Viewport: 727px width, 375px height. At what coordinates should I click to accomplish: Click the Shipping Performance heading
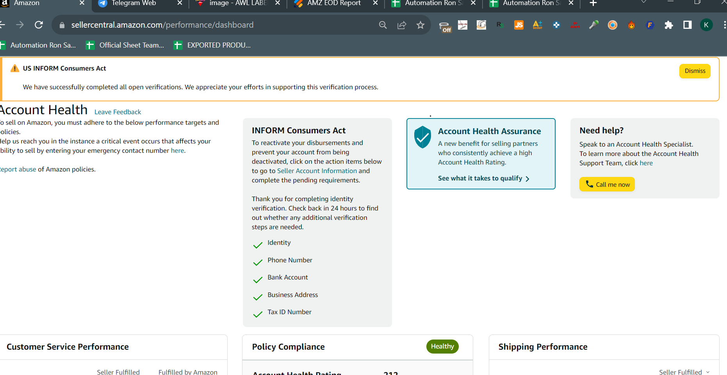pos(543,347)
